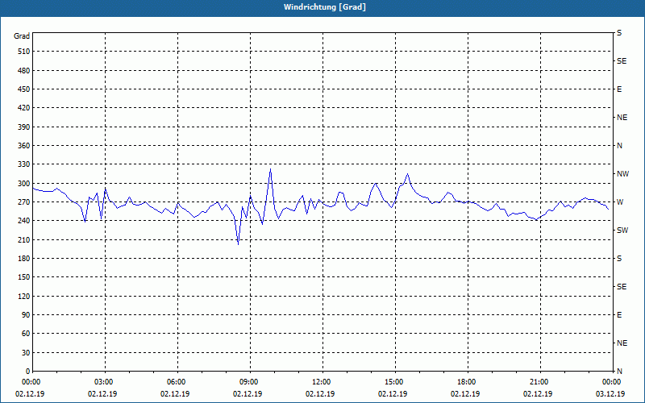Select the 480 value on the y-axis

pos(24,71)
